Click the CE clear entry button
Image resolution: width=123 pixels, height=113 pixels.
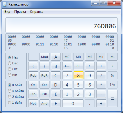79,66
